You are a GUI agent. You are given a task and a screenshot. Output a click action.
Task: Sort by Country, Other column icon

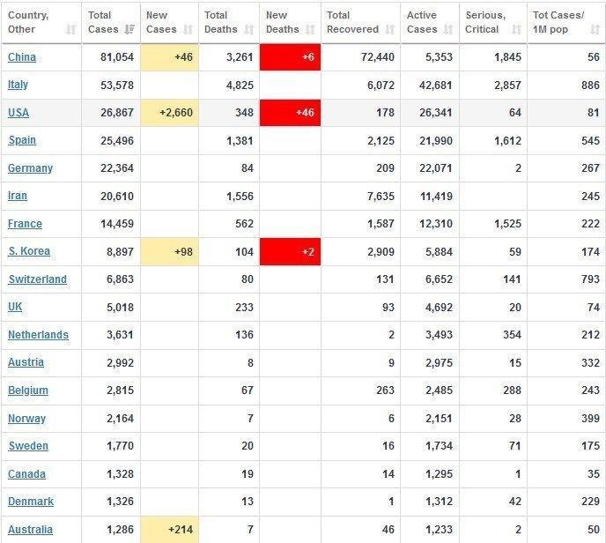point(71,29)
